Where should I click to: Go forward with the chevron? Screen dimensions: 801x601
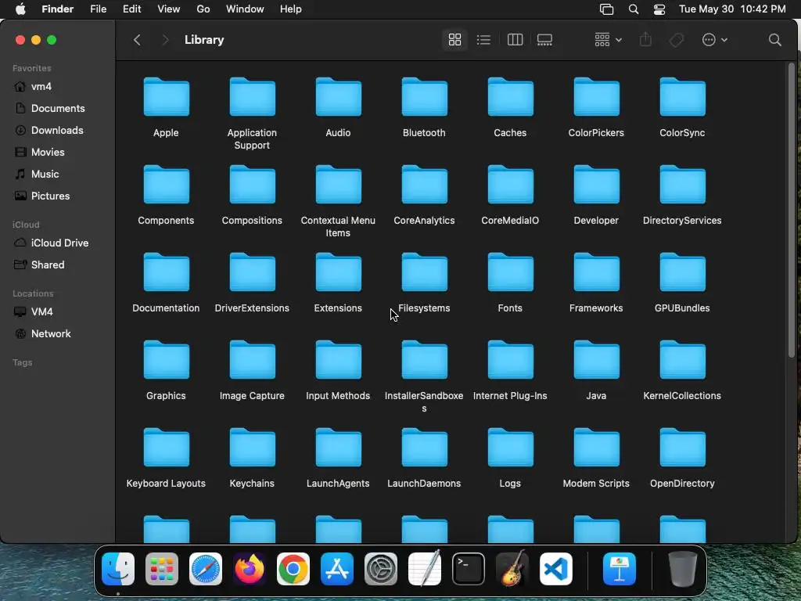[164, 40]
